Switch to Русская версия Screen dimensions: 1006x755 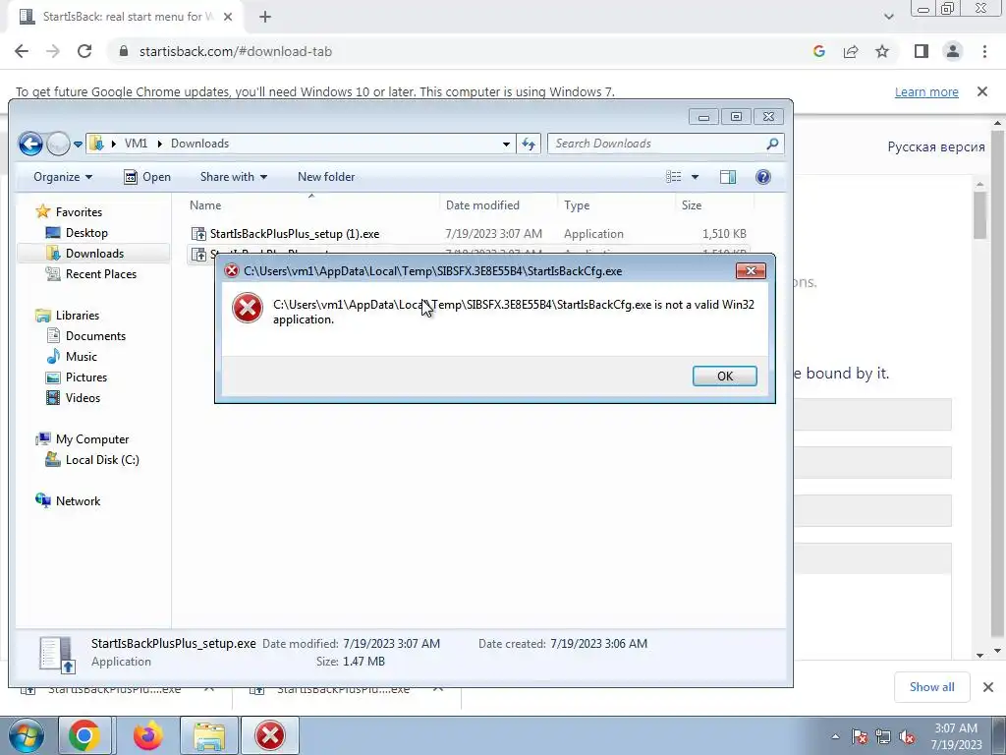coord(936,147)
